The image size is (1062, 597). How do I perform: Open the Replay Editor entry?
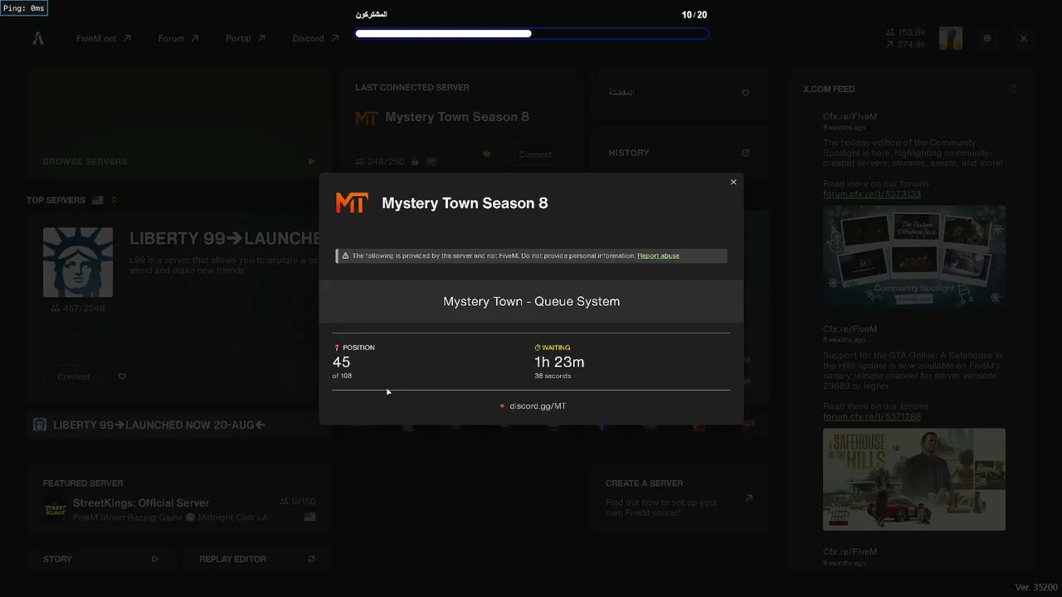point(257,559)
